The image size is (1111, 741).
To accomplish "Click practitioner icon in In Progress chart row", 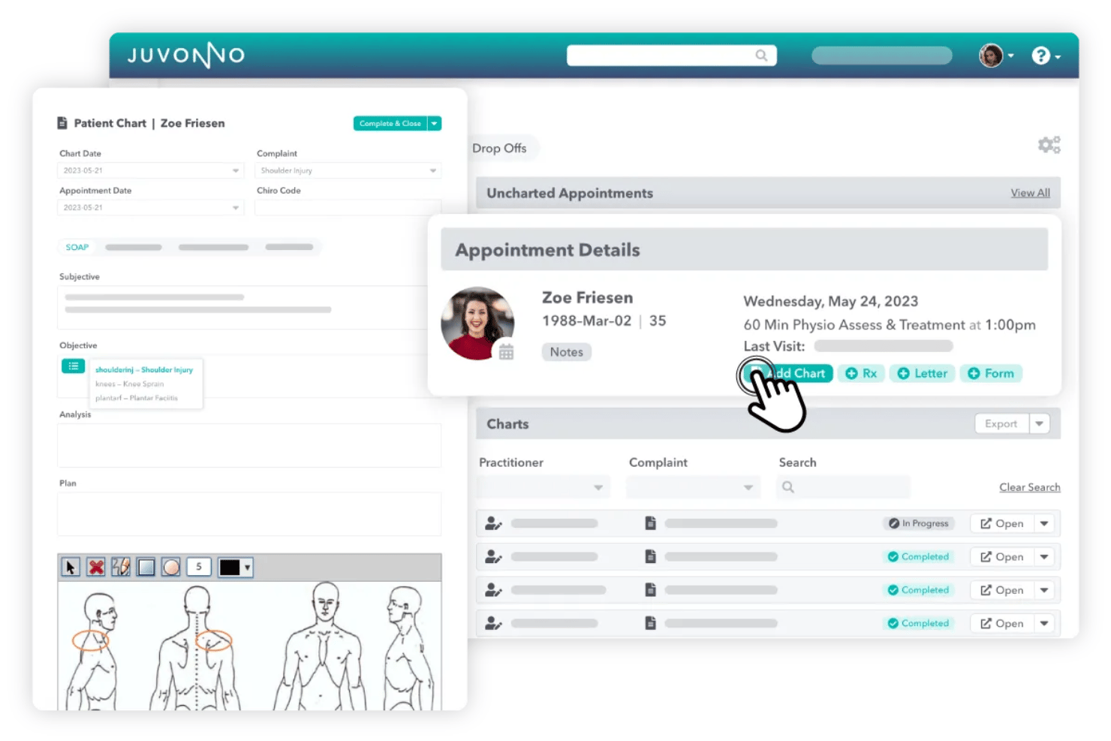I will coord(493,523).
